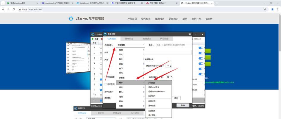Check the 自动关闭 checkbox
This screenshot has width=281, height=119.
coord(106,84)
